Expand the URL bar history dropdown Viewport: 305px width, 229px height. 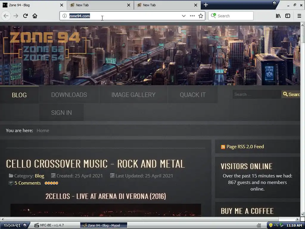(x=183, y=16)
